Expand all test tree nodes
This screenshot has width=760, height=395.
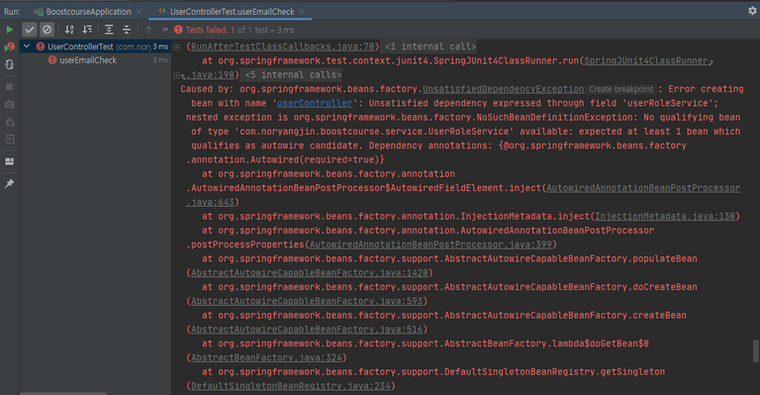109,30
